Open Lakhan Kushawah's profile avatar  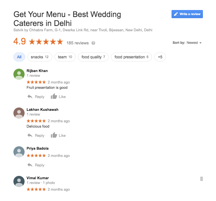19,113
